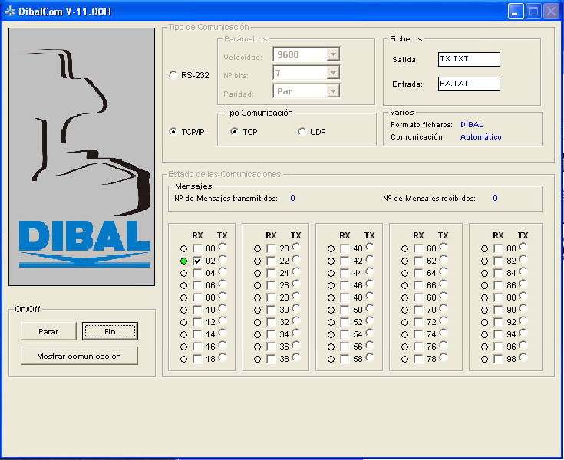This screenshot has width=564, height=460.
Task: Click the Salida file field TX.TXT
Action: (x=469, y=59)
